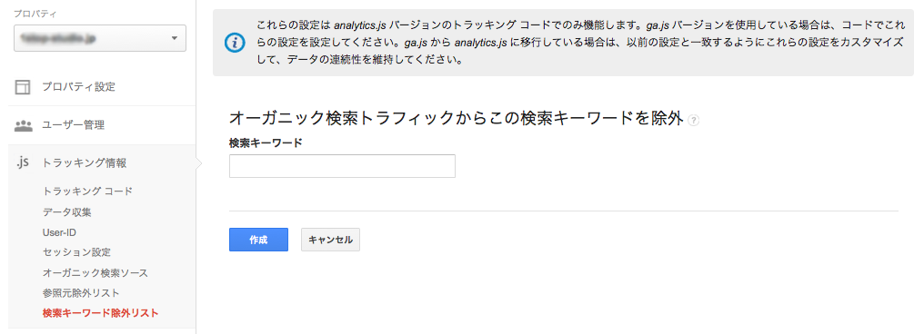Select 検索キーワード除外リスト entry
The width and height of the screenshot is (924, 334).
click(101, 313)
